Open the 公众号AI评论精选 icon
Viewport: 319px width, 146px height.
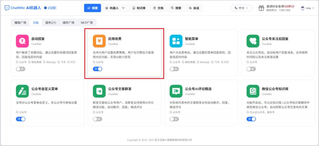(x=176, y=91)
